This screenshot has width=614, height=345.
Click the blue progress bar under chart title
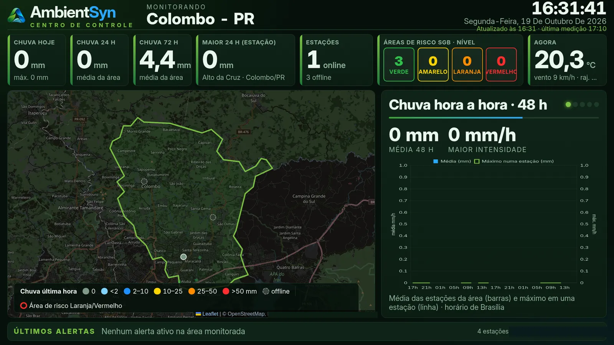[456, 118]
